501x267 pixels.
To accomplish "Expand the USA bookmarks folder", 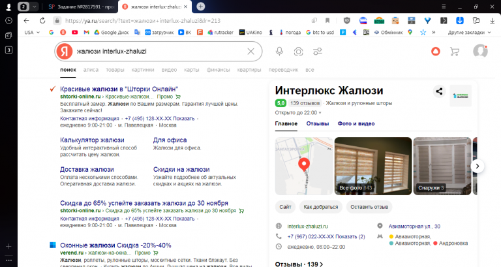I will 32,32.
